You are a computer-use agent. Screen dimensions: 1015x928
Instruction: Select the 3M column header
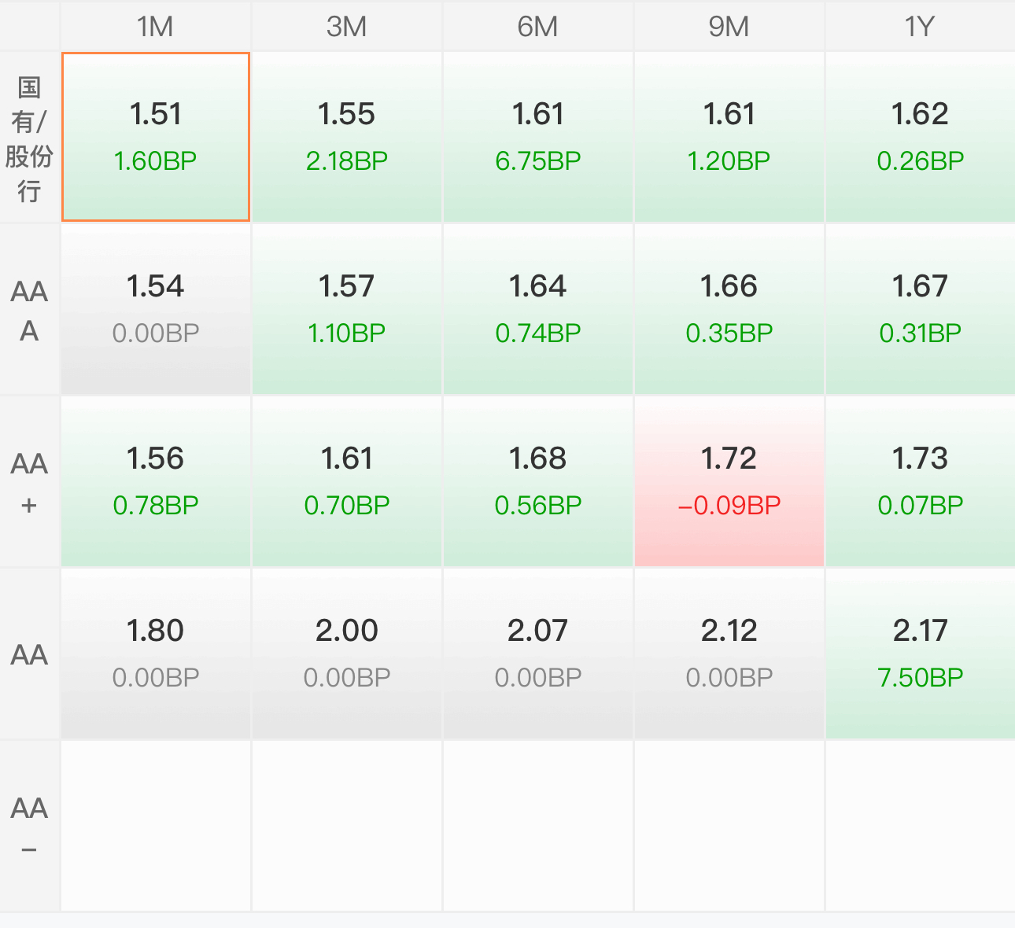[347, 26]
